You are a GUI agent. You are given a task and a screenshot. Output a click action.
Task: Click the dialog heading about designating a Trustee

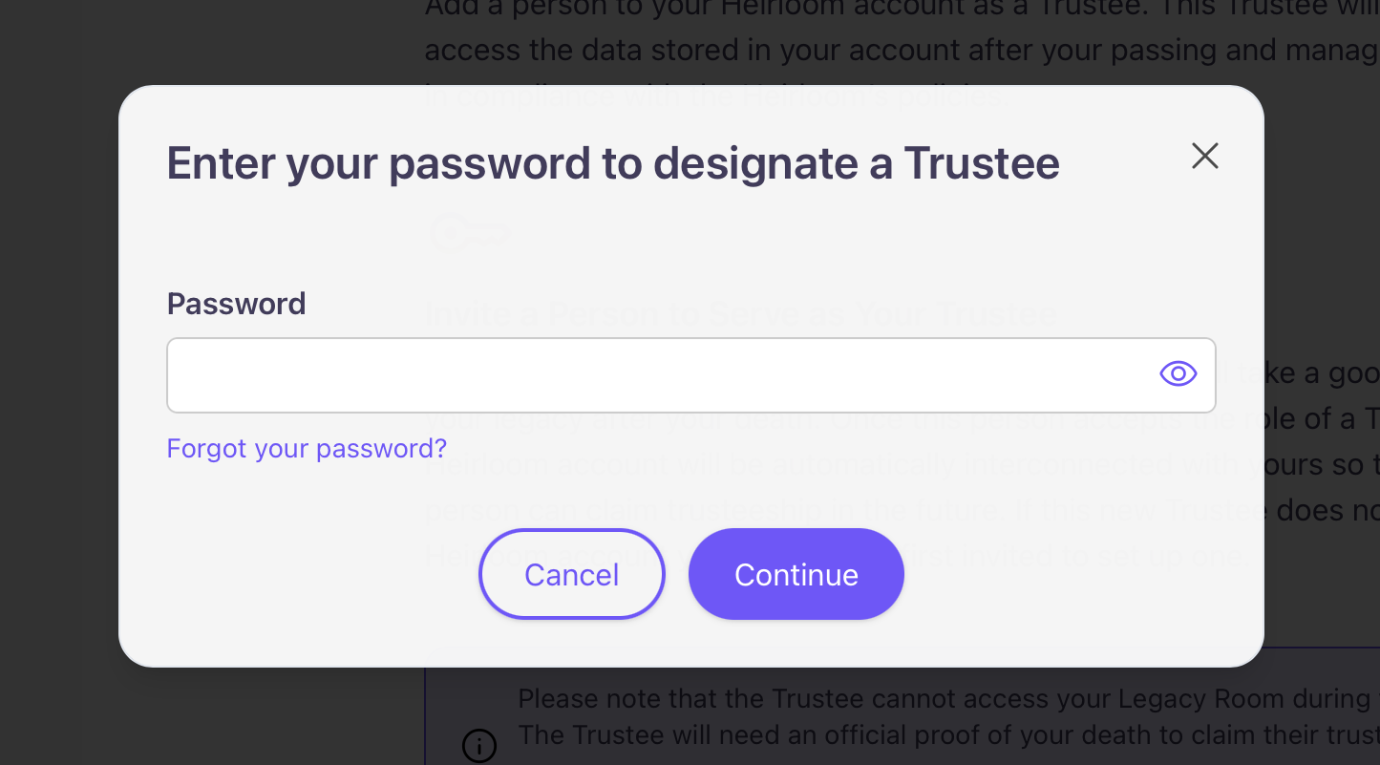point(612,163)
